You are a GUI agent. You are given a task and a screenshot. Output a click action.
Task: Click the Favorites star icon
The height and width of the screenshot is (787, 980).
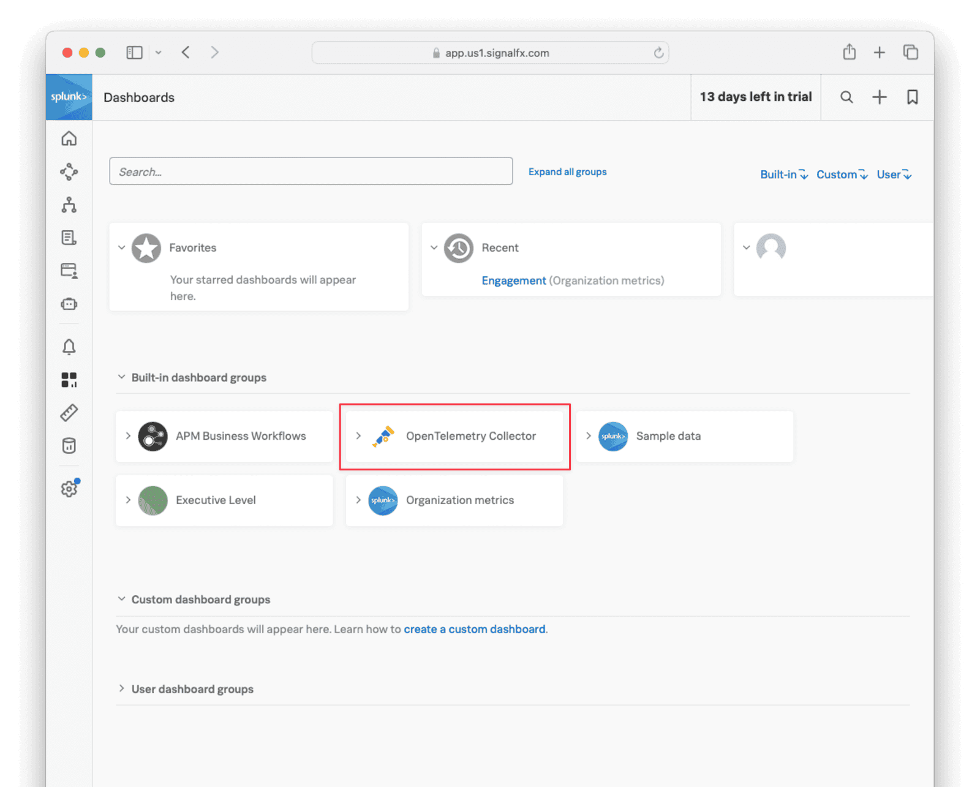[x=146, y=248]
